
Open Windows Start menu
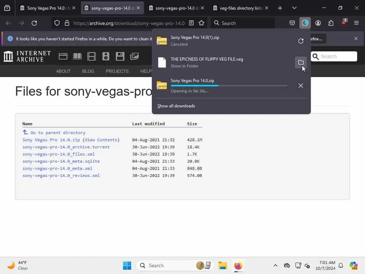click(x=127, y=265)
